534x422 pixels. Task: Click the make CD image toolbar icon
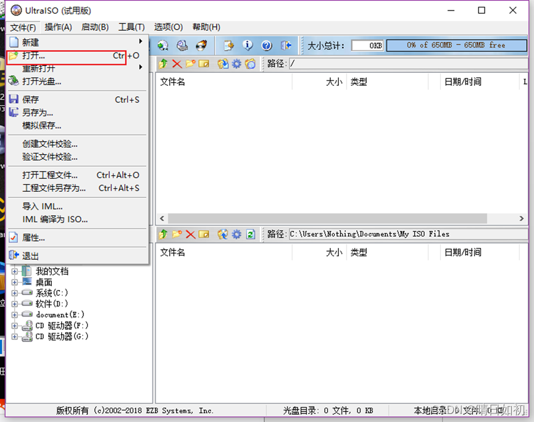182,45
